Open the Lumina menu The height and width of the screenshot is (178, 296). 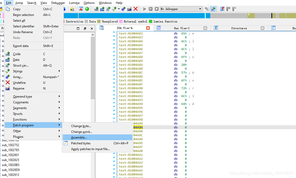tap(74, 3)
